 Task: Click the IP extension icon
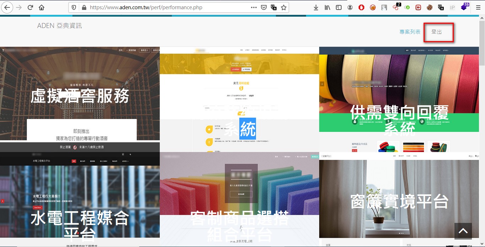[452, 7]
